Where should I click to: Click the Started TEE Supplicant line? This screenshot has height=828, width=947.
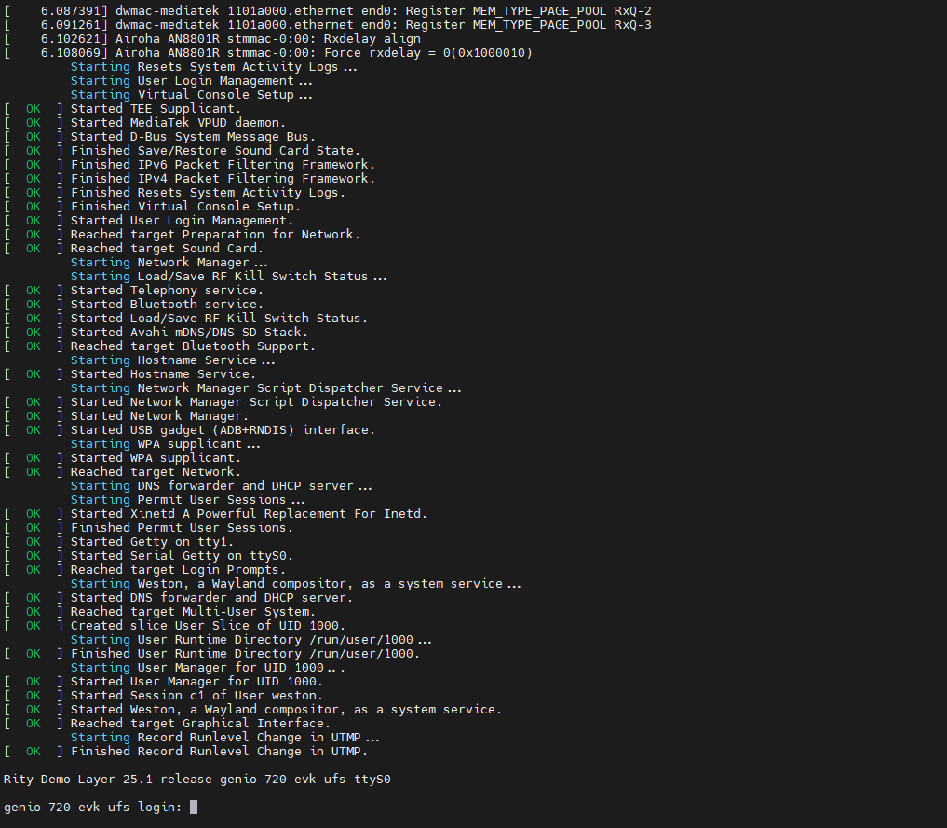point(156,109)
